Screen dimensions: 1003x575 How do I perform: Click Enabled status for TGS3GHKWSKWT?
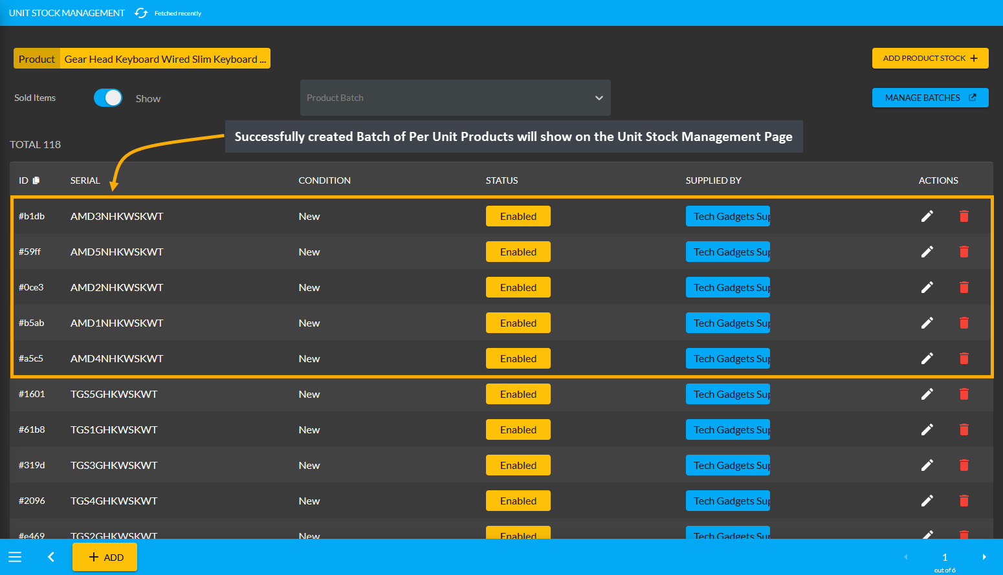point(518,465)
